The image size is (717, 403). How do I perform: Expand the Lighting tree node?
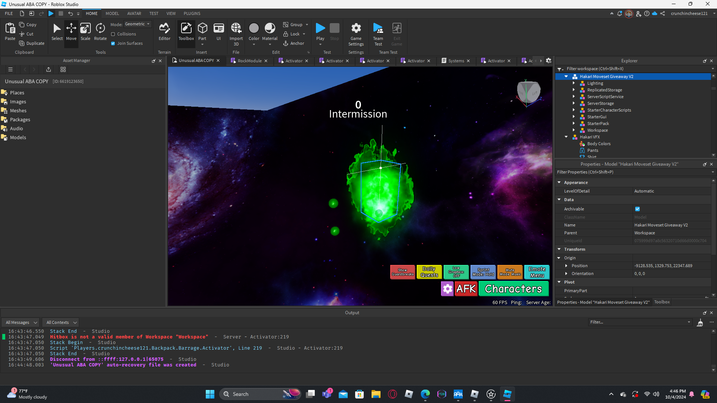[574, 83]
